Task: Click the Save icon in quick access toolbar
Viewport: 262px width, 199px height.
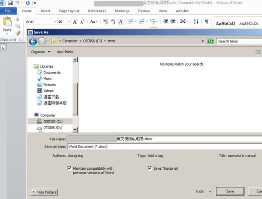Action: [x=10, y=3]
